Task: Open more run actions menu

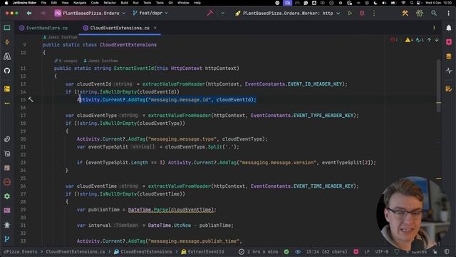Action: point(374,13)
